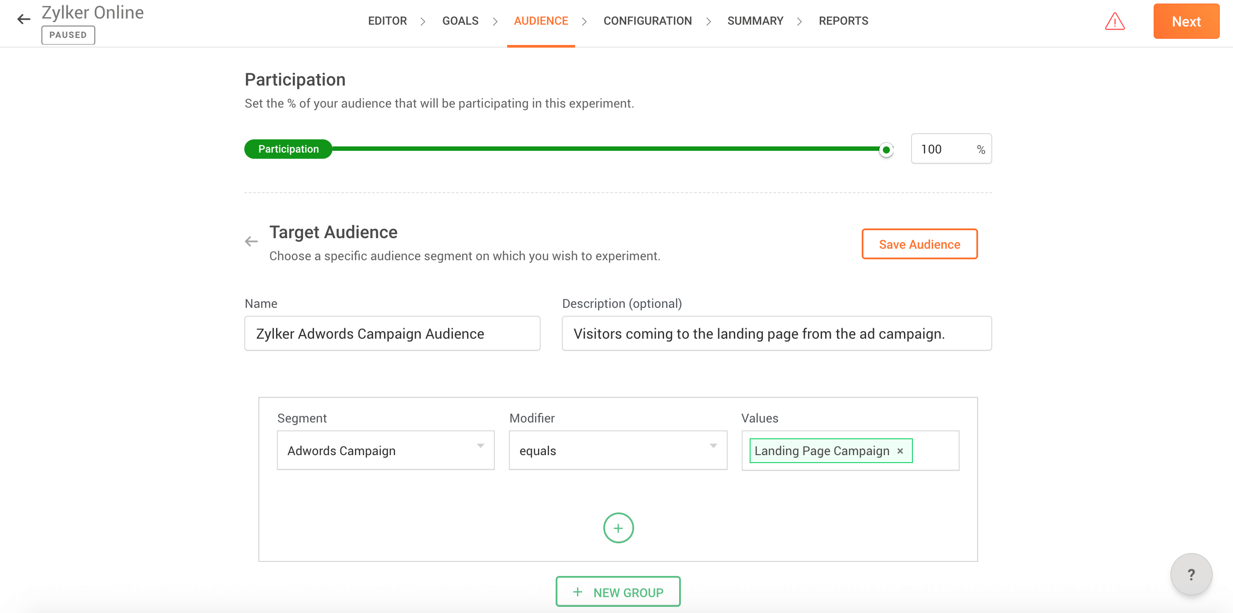Click the PAUSED status badge
This screenshot has width=1233, height=613.
click(68, 35)
